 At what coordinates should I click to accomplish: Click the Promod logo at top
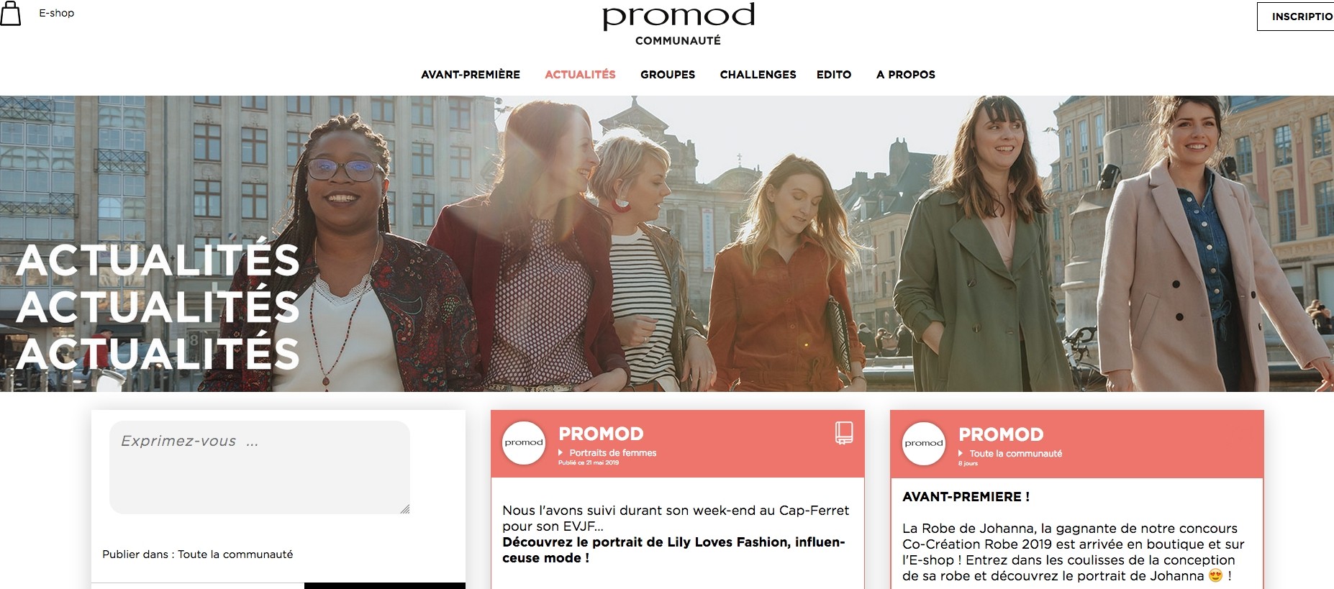pos(679,16)
